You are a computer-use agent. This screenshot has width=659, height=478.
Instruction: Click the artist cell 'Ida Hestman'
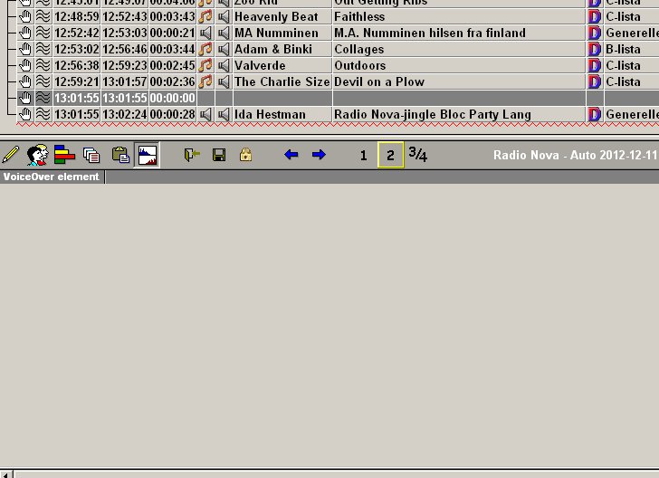click(x=282, y=114)
